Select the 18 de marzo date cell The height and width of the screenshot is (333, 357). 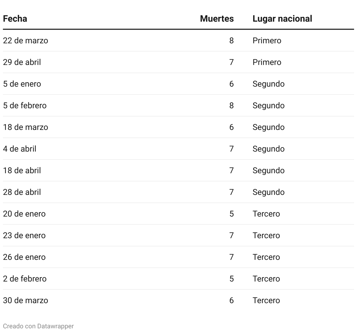point(25,127)
